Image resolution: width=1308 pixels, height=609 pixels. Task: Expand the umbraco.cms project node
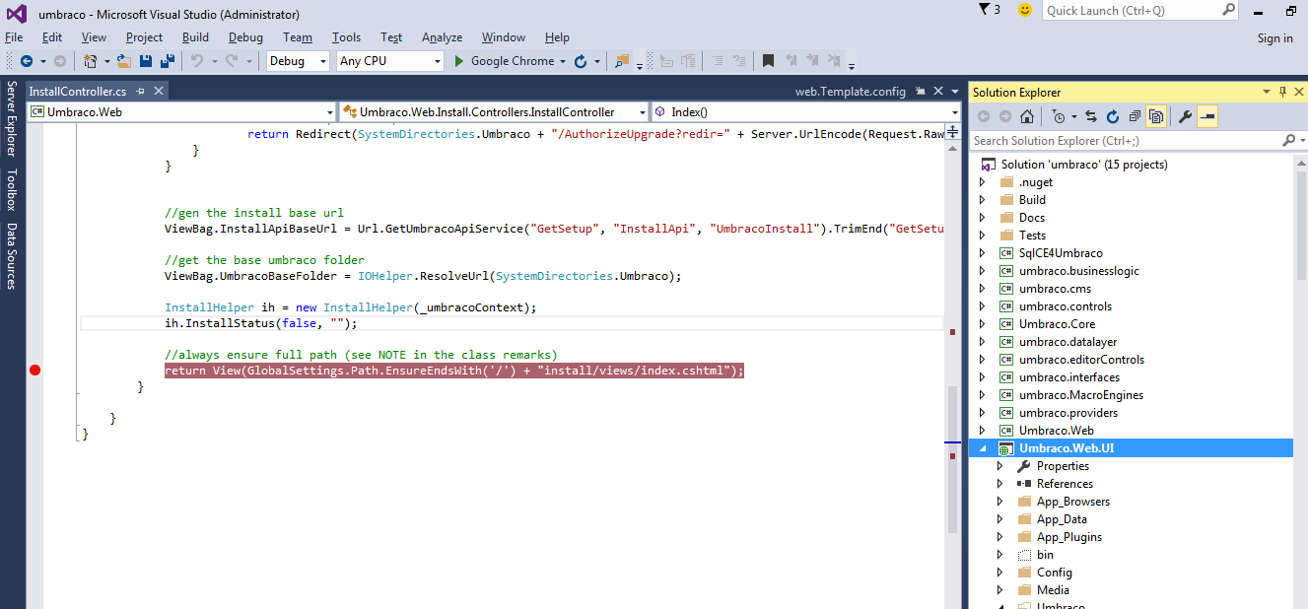(982, 289)
